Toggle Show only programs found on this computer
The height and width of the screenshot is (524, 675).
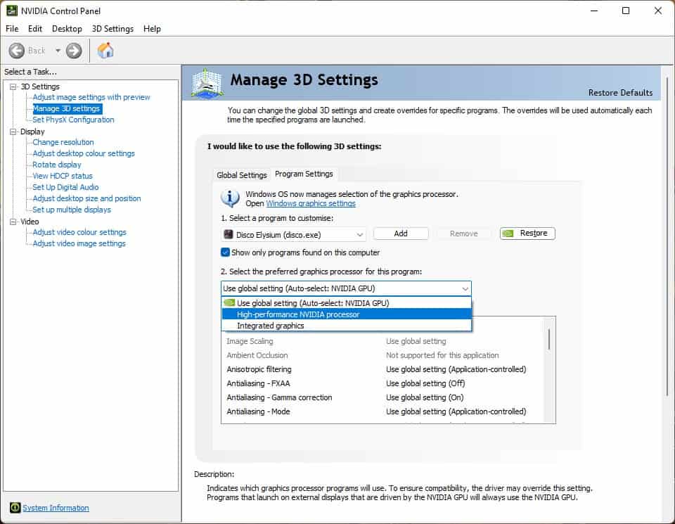226,252
